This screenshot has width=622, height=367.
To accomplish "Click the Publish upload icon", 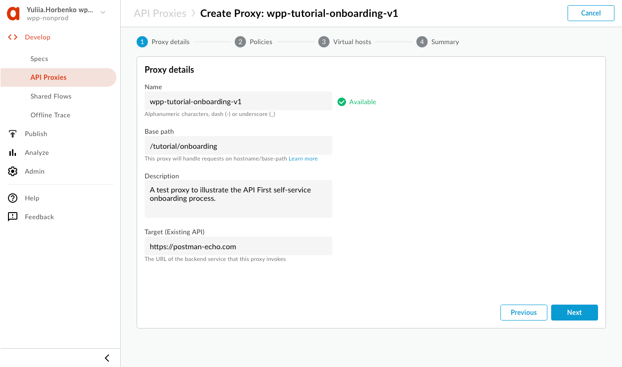I will (13, 134).
